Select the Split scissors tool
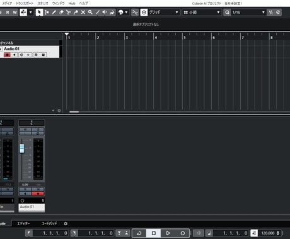 (x=69, y=13)
